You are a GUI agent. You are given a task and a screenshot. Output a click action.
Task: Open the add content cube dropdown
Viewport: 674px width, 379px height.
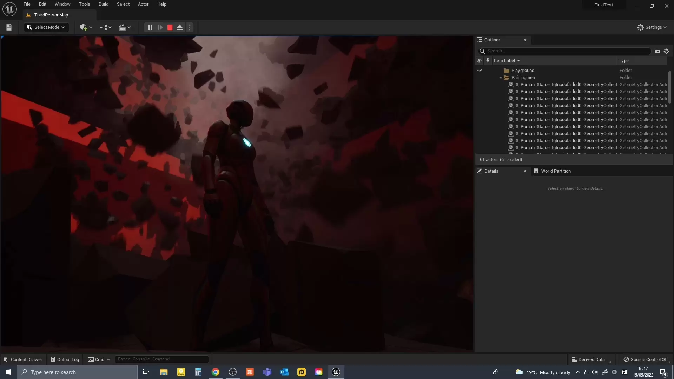point(86,27)
